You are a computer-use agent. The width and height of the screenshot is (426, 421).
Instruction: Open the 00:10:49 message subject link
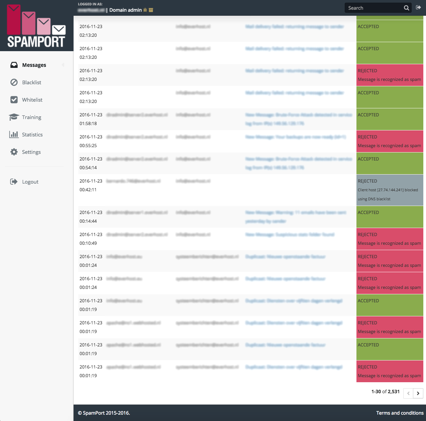pos(290,235)
